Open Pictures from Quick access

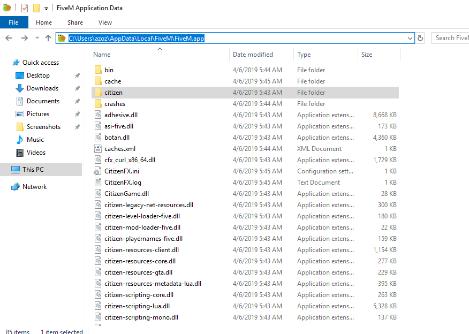point(38,114)
